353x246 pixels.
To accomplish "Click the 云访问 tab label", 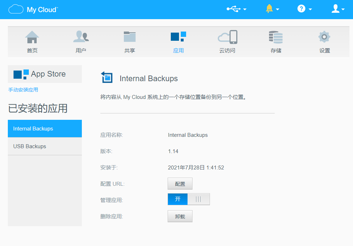I will tap(227, 50).
